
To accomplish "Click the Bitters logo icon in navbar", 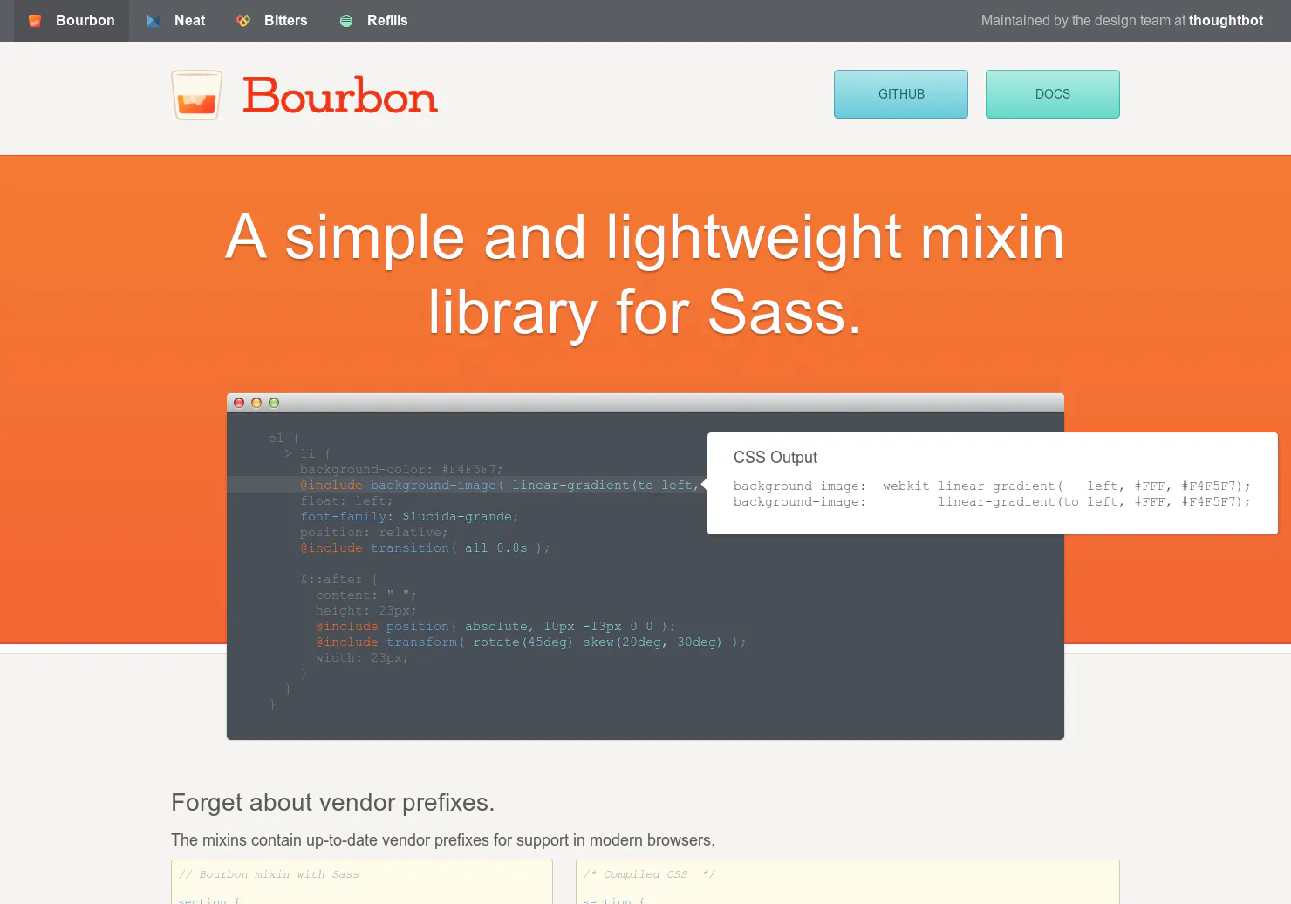I will tap(243, 21).
